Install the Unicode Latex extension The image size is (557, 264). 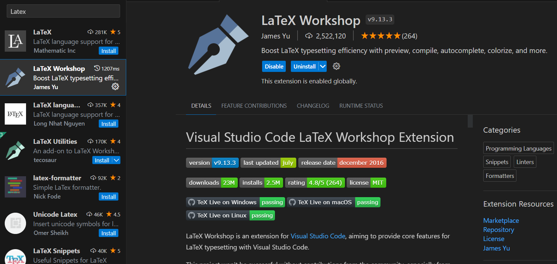[x=109, y=233]
